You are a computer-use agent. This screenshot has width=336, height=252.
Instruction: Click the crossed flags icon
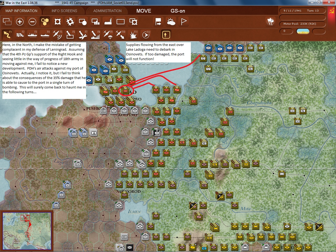coord(270,22)
